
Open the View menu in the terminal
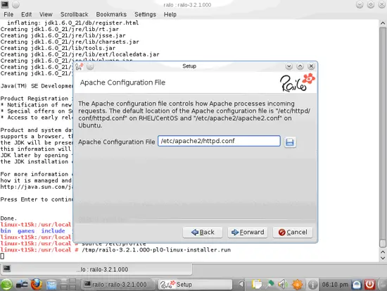pos(46,15)
